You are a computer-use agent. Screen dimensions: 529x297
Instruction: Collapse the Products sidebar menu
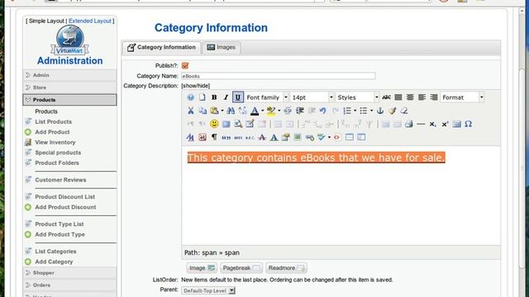[x=69, y=100]
